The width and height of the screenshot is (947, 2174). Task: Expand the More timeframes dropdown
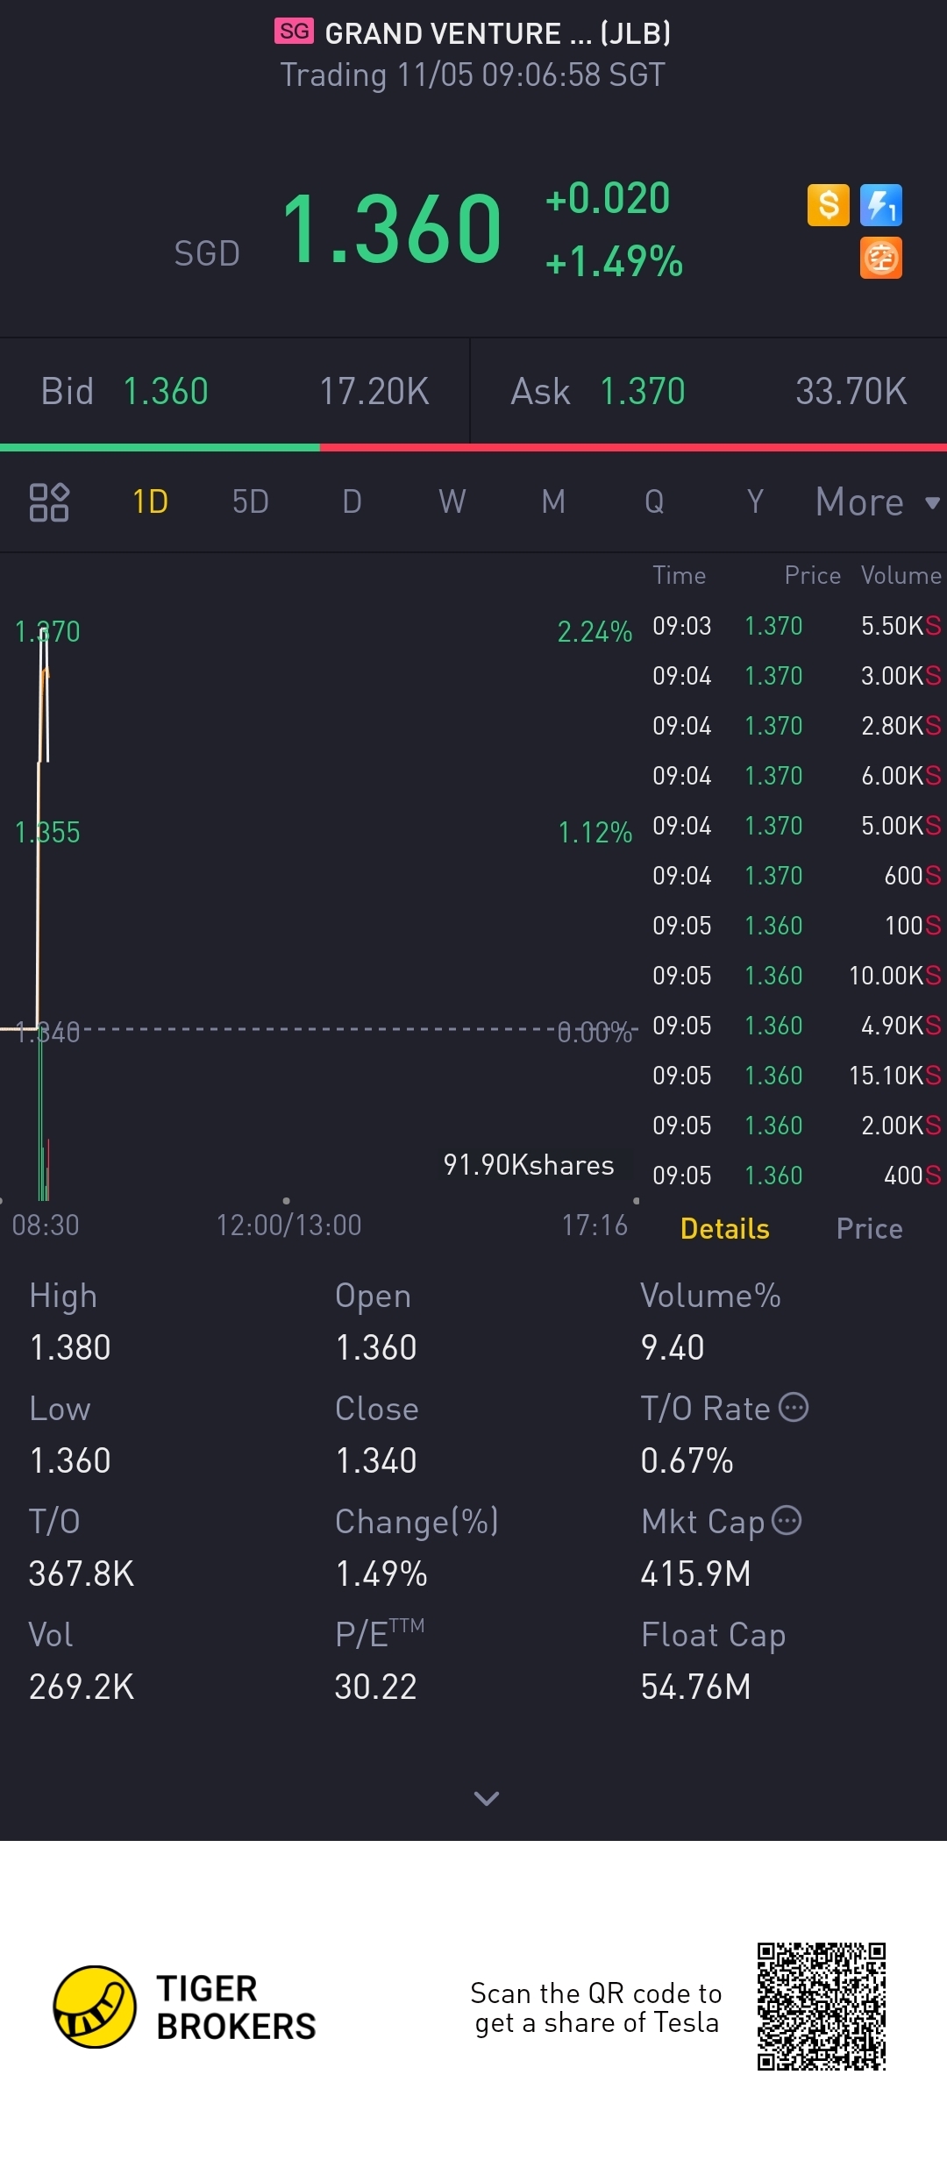point(877,502)
